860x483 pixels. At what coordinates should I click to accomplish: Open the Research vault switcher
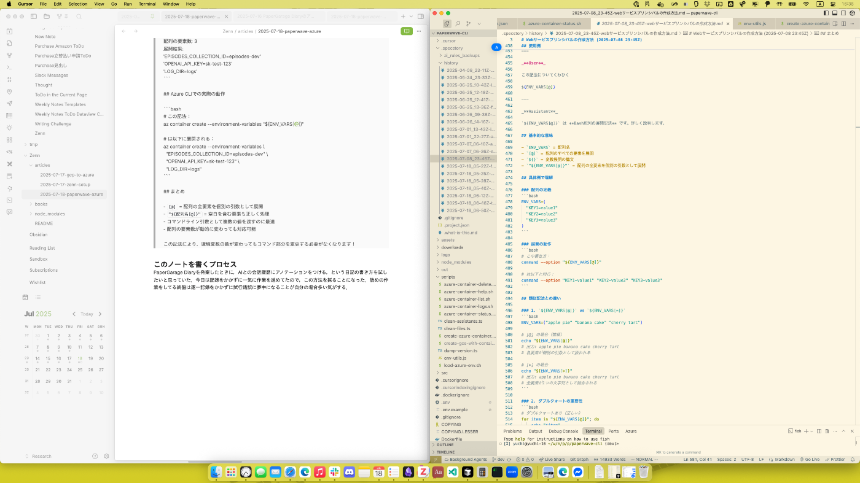coord(39,456)
